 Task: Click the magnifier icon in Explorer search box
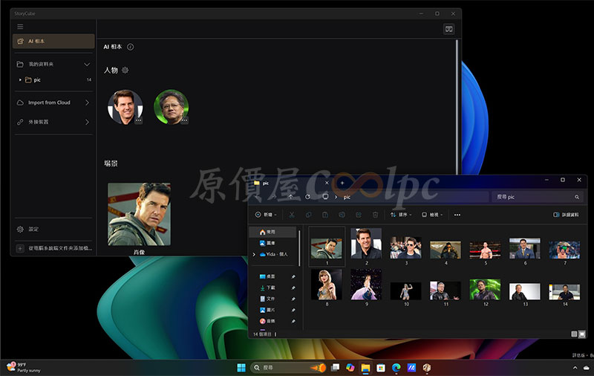[577, 197]
